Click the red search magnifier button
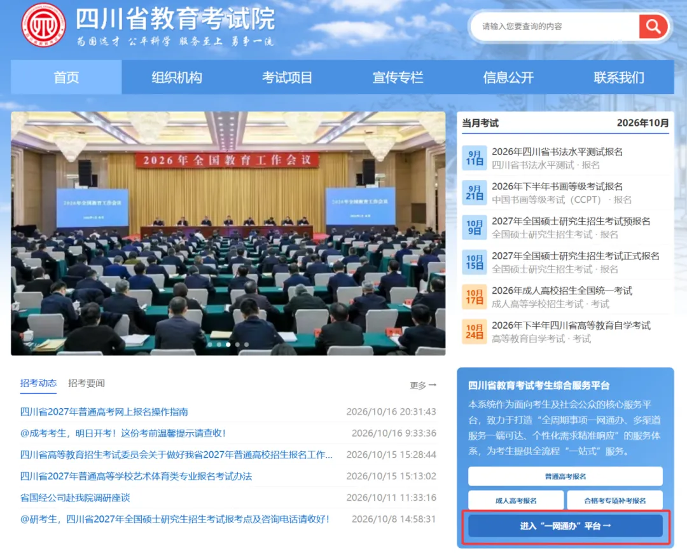The height and width of the screenshot is (553, 687). tap(653, 26)
